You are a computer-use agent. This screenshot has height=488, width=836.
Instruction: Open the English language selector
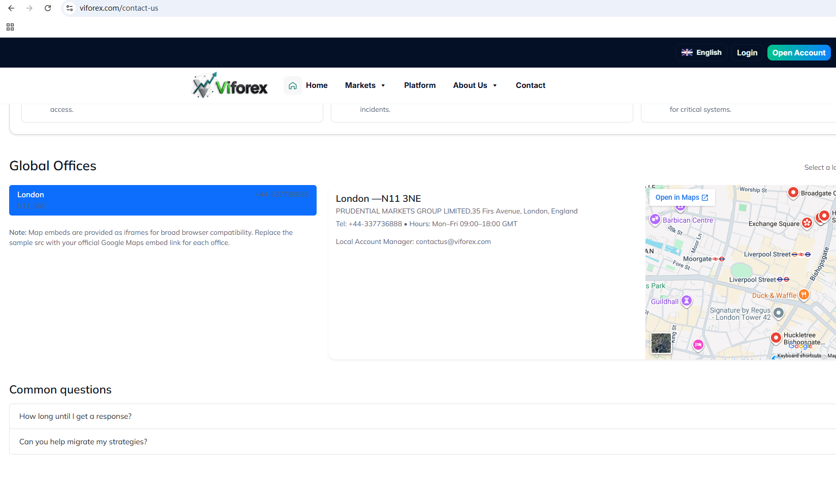coord(701,52)
